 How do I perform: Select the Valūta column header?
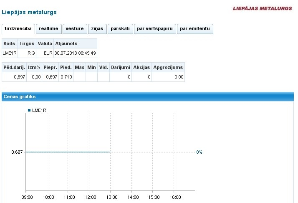(45, 43)
